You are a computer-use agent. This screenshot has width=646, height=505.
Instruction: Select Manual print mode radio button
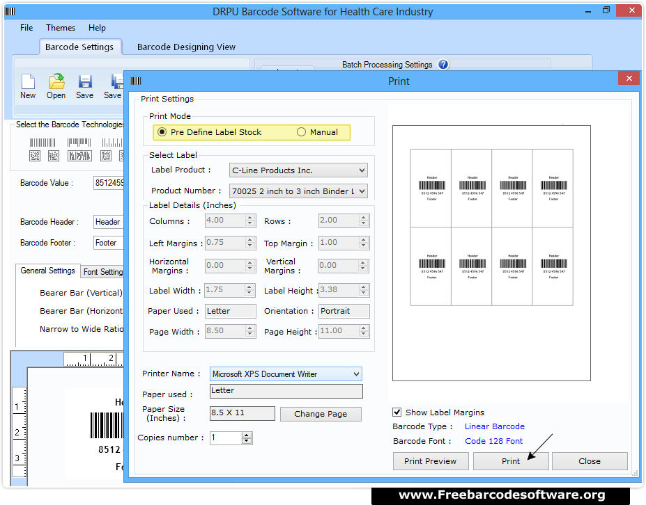[302, 132]
